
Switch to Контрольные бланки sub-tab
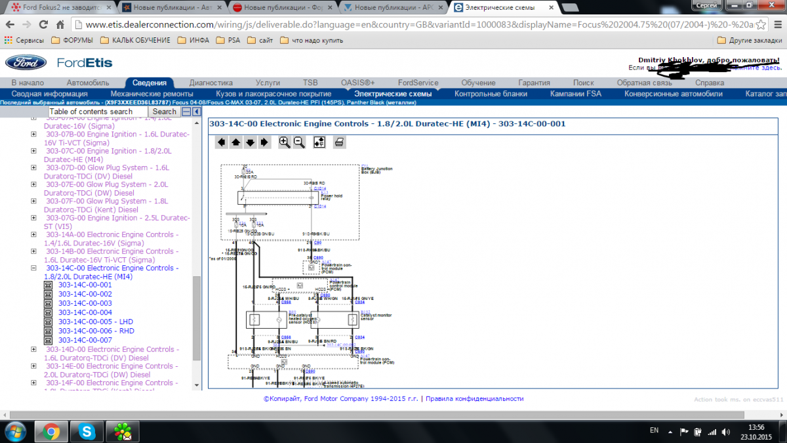pos(491,94)
